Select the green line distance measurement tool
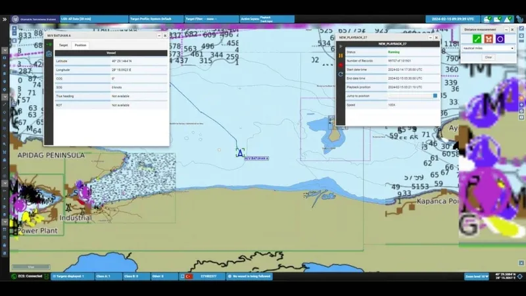Viewport: 526px width, 296px height. 477,39
